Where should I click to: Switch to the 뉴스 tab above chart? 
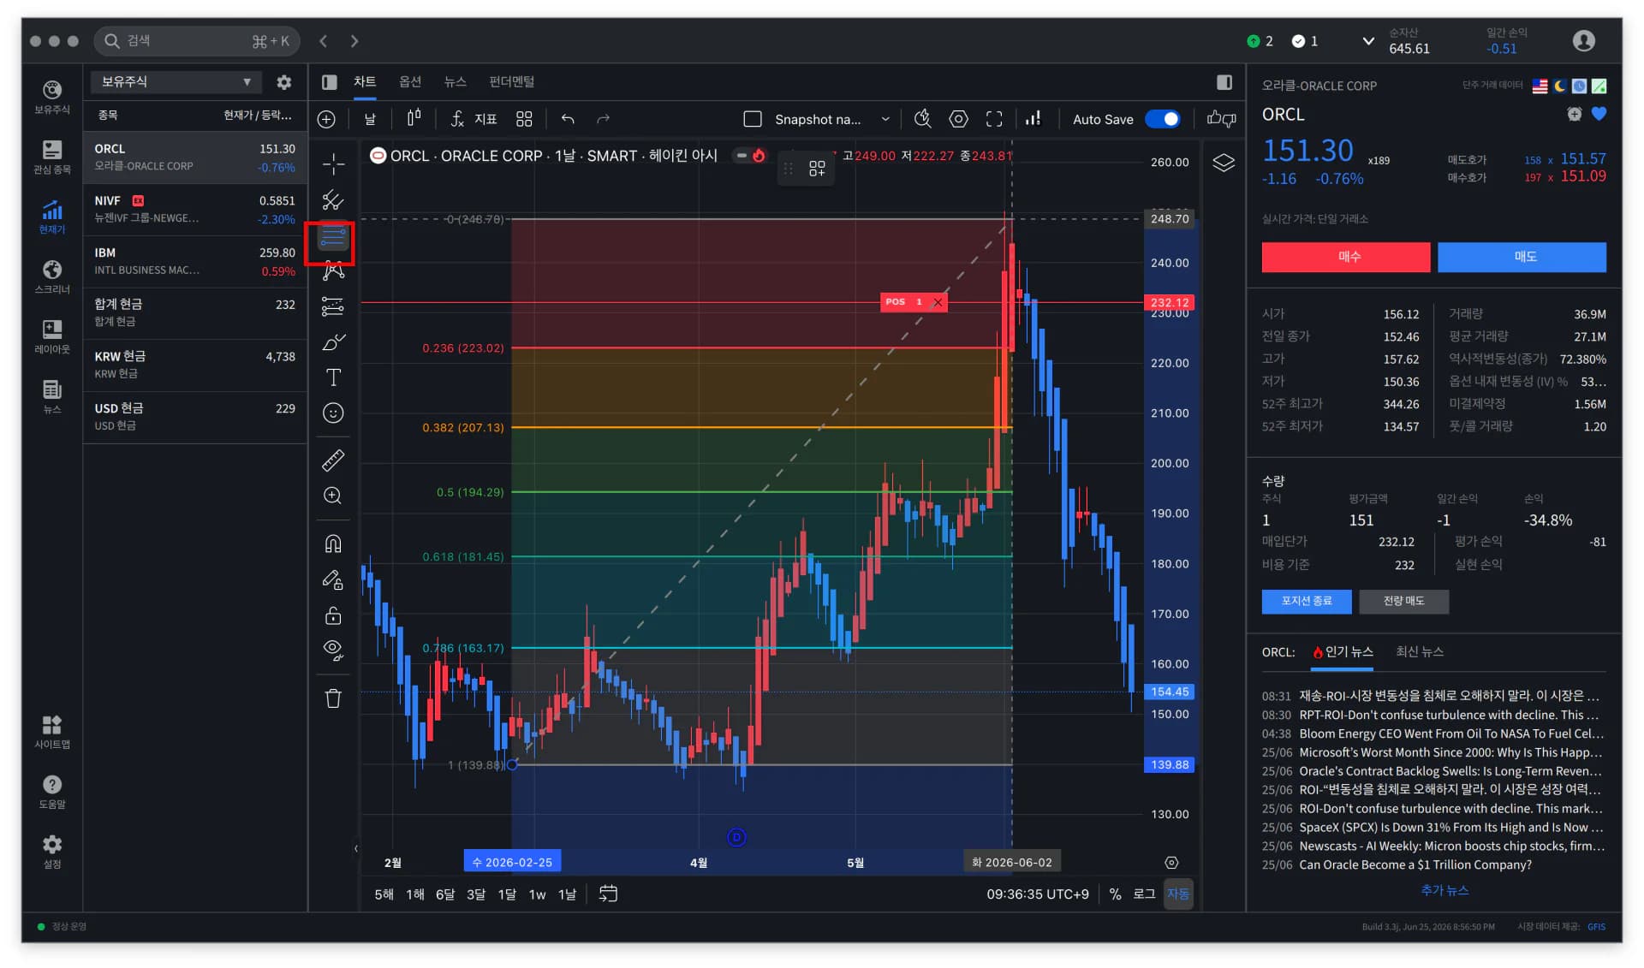[x=456, y=82]
